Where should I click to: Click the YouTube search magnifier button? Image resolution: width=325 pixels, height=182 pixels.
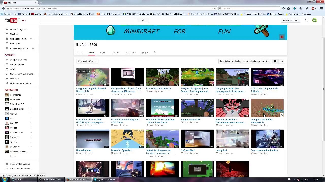(x=143, y=21)
